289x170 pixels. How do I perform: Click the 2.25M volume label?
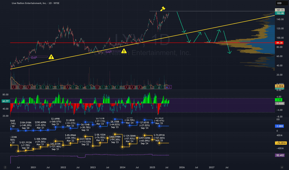pyautogui.click(x=280, y=86)
